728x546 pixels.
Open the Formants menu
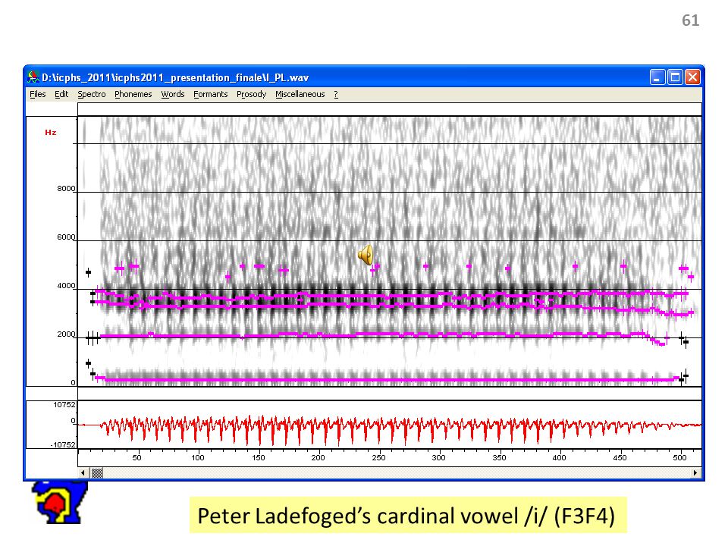[x=210, y=94]
